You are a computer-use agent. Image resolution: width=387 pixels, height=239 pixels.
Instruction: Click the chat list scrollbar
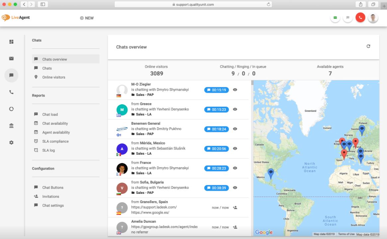(252, 83)
